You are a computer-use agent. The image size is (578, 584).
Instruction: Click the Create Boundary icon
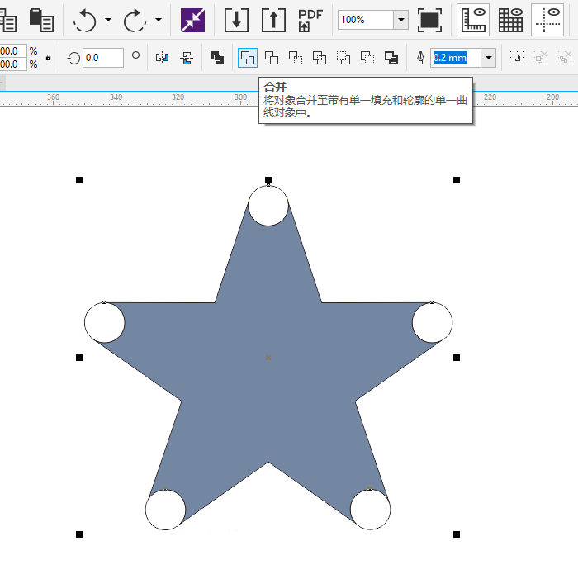pyautogui.click(x=391, y=58)
